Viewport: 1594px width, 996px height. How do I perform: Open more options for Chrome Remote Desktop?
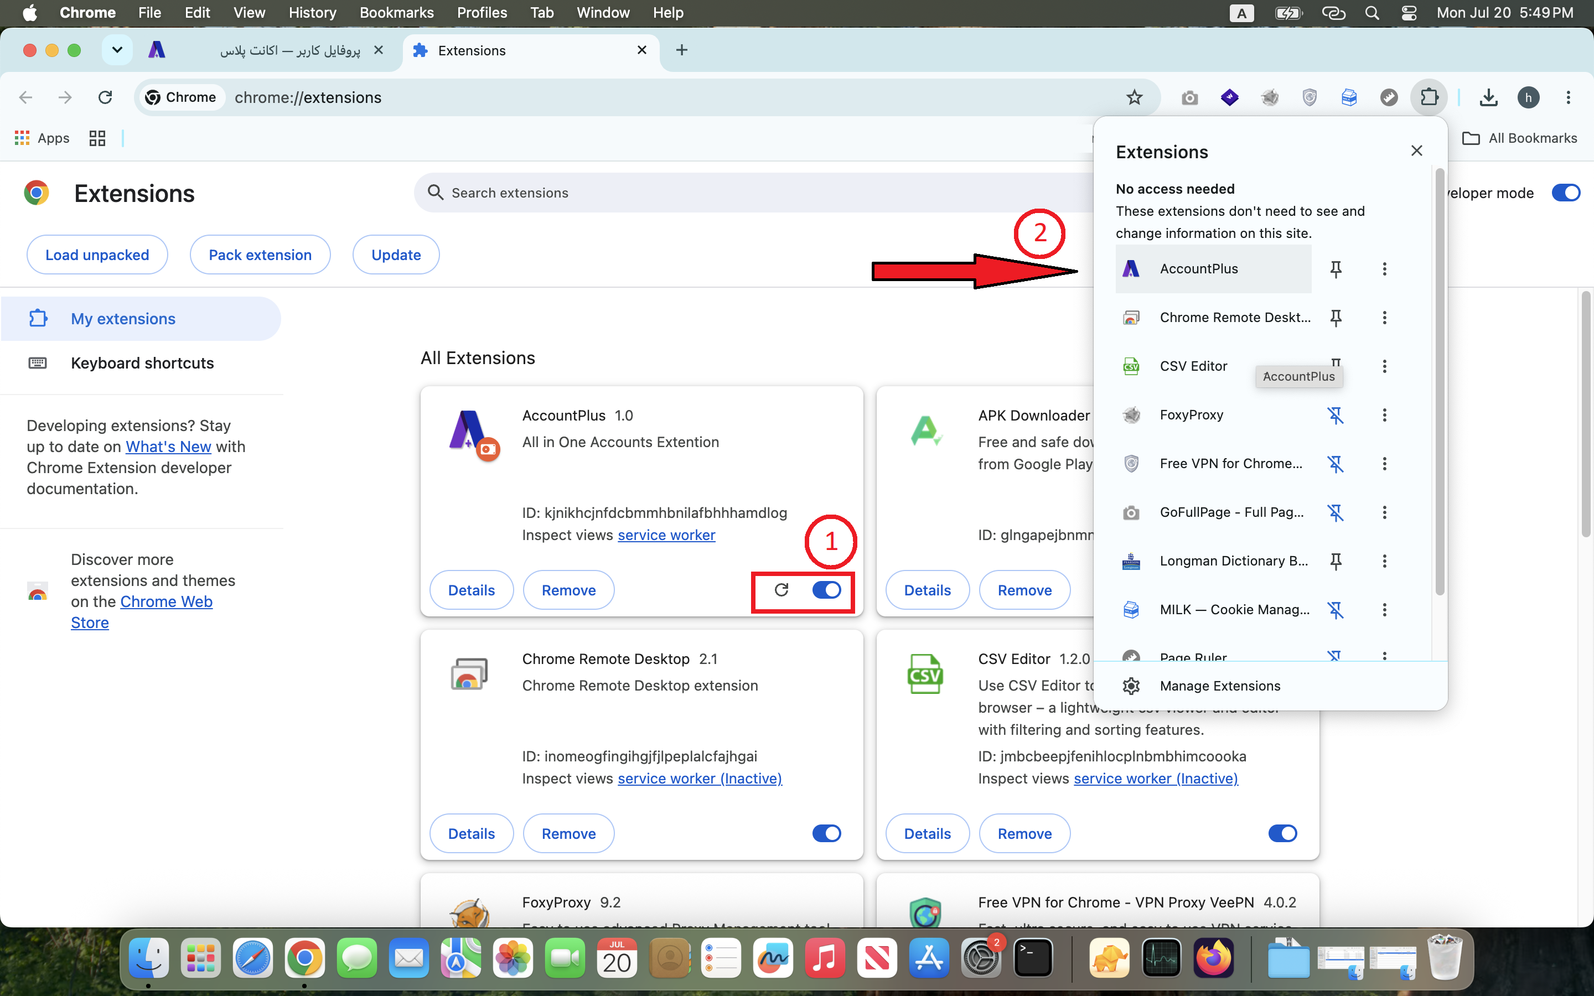pos(1385,318)
